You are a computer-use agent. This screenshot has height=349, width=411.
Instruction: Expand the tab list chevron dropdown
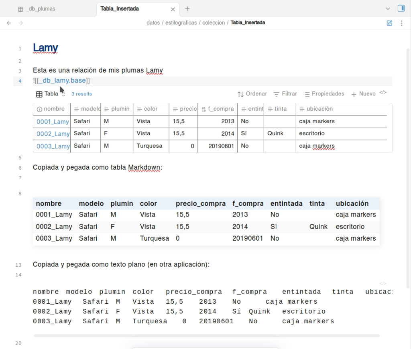(x=388, y=9)
